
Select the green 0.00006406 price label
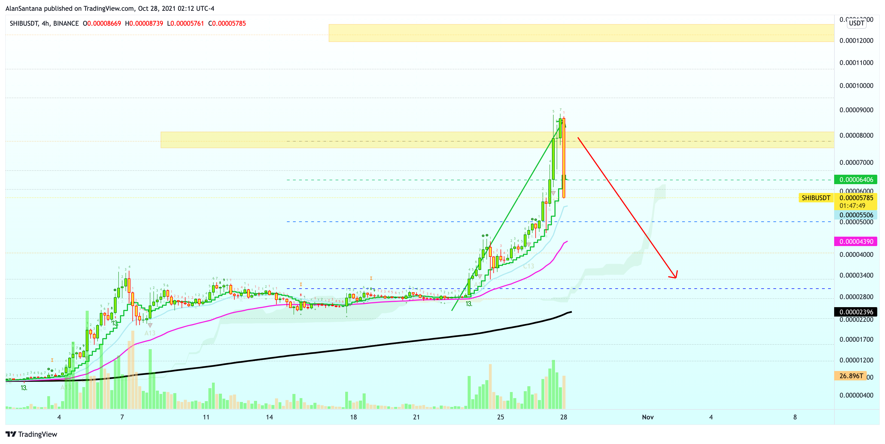tap(855, 179)
